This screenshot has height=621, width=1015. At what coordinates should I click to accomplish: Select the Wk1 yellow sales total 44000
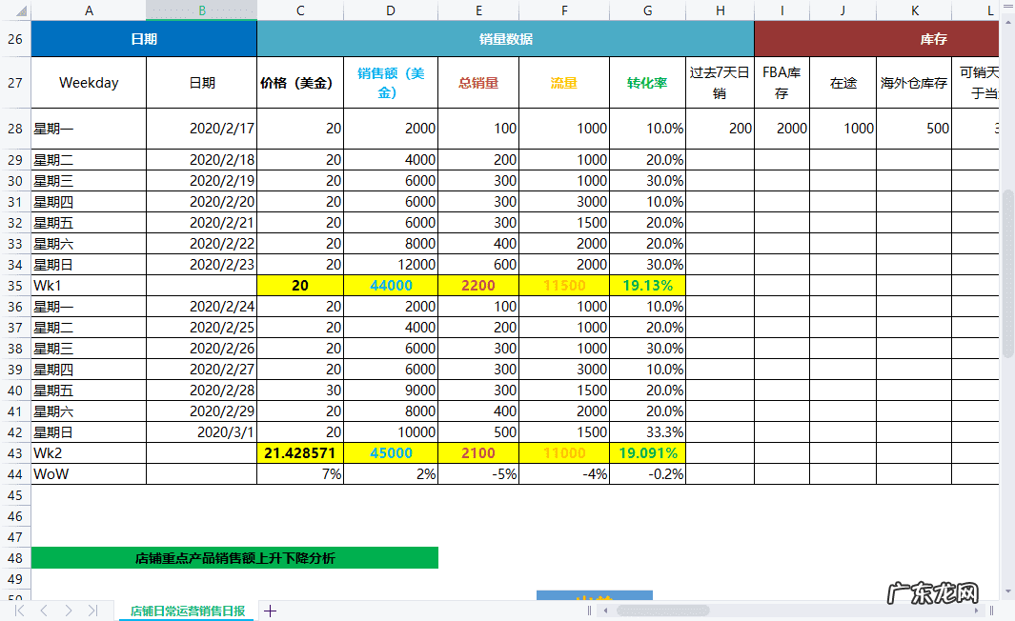click(x=391, y=285)
